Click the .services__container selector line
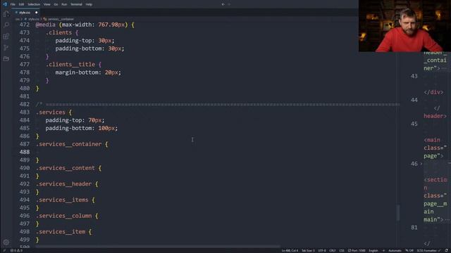Screen dimensions: 451x253 point(69,144)
